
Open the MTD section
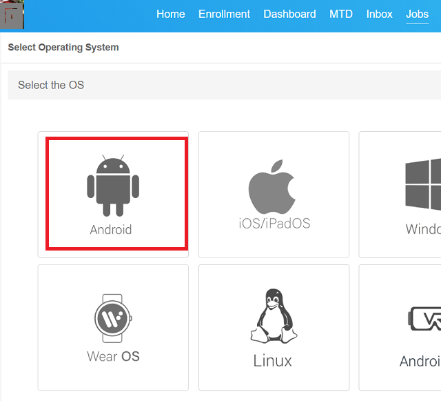click(x=341, y=14)
